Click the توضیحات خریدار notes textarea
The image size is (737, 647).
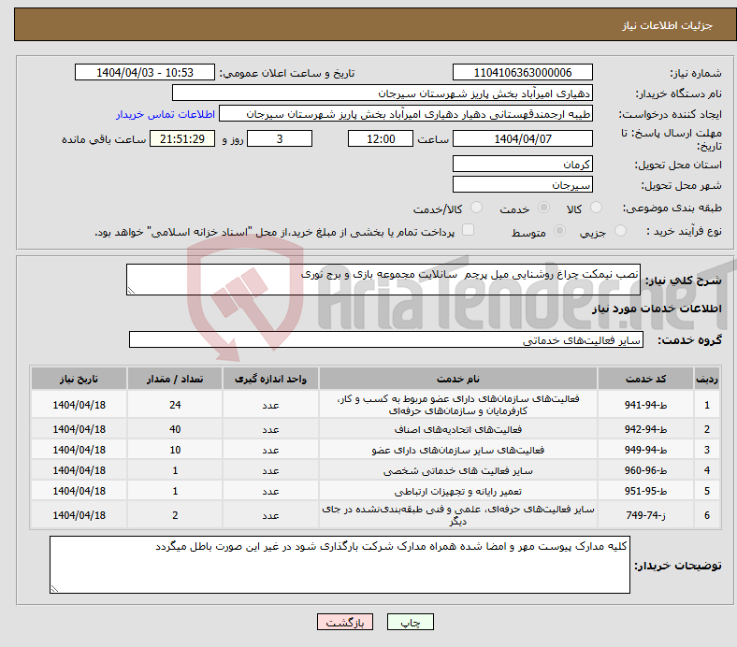coord(340,565)
